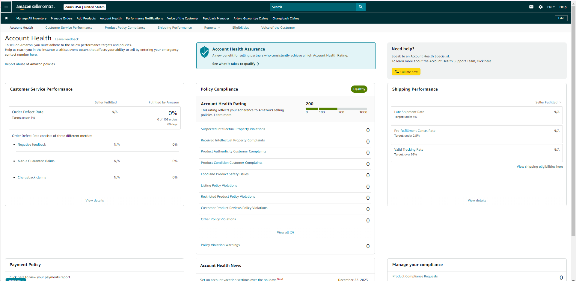Open the Valid Tracking Rate metric
The image size is (576, 281).
[x=409, y=149]
